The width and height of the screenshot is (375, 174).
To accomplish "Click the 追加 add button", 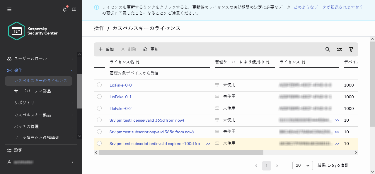I will [x=106, y=49].
